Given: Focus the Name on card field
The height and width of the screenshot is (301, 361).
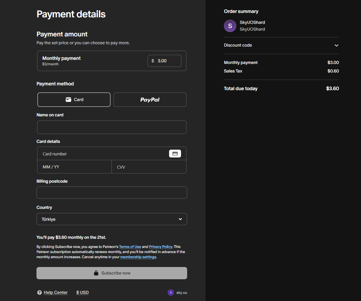Looking at the screenshot, I should coord(111,127).
